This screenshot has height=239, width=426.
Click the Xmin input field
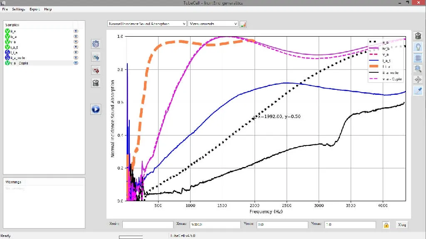[x=148, y=224]
